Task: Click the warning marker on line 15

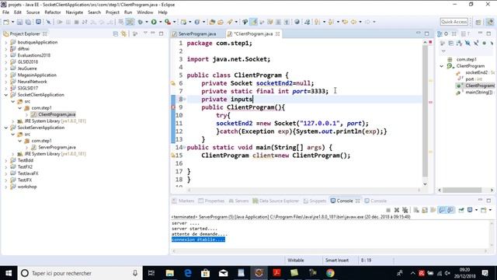Action: pos(173,156)
